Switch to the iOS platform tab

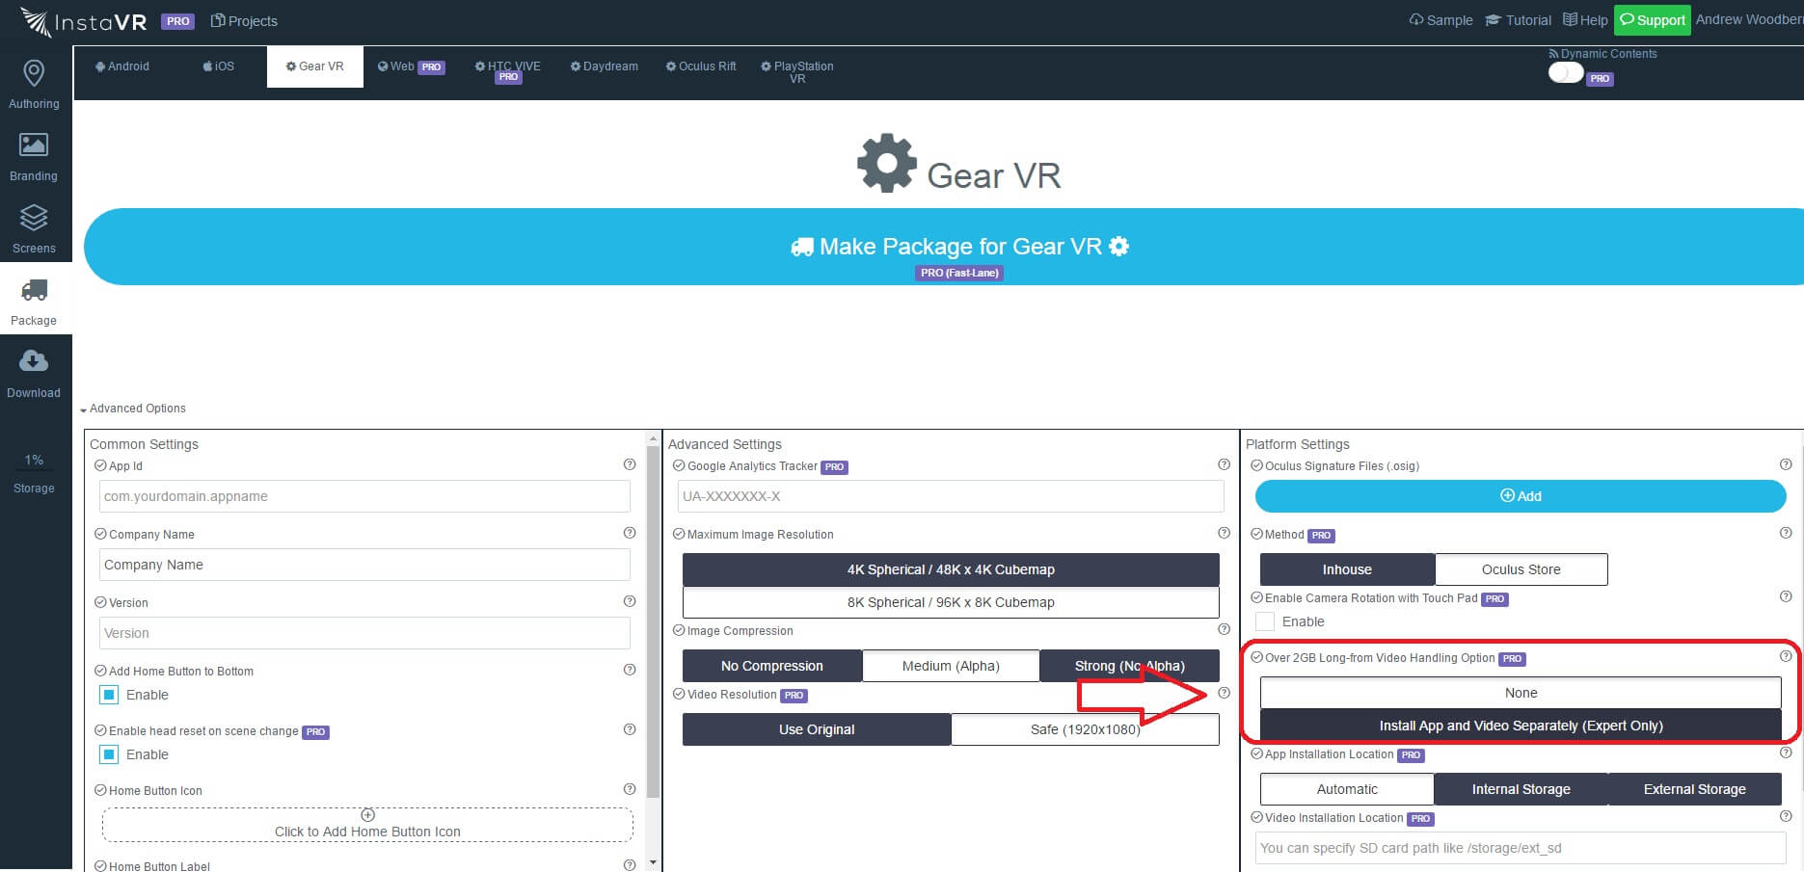click(x=219, y=66)
